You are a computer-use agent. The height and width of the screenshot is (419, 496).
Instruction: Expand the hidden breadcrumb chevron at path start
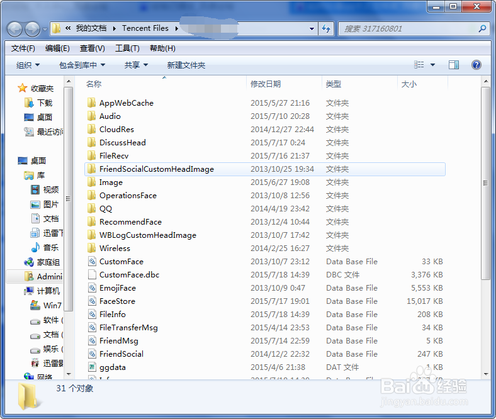[68, 28]
